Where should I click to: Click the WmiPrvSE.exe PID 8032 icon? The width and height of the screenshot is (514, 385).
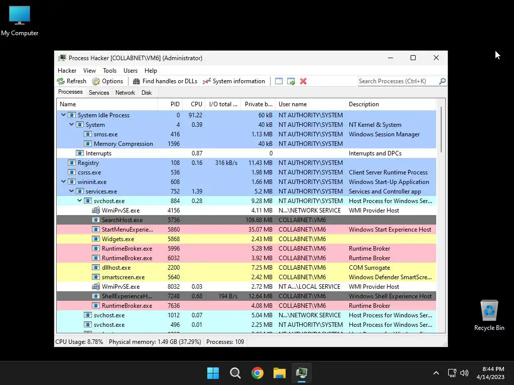tap(96, 286)
